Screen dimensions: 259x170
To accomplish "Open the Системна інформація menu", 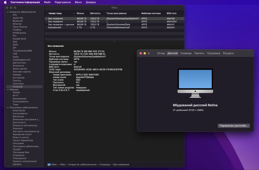I will [25, 2].
